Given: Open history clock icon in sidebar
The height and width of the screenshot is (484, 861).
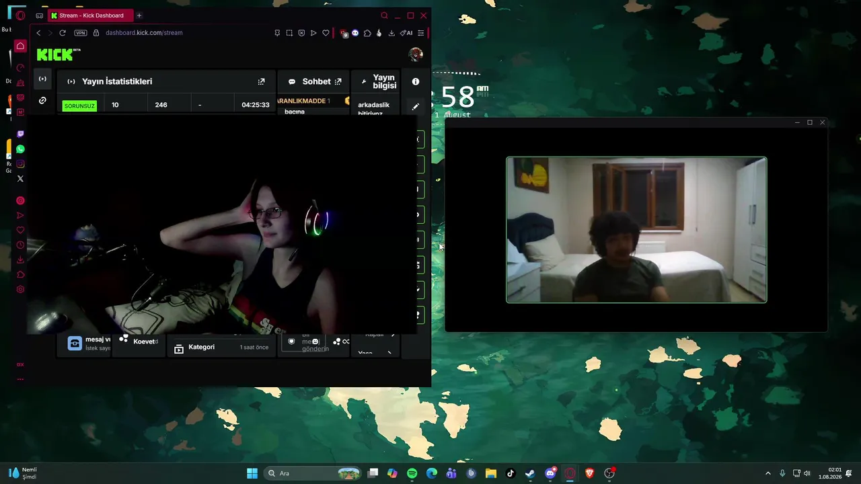Looking at the screenshot, I should tap(20, 245).
